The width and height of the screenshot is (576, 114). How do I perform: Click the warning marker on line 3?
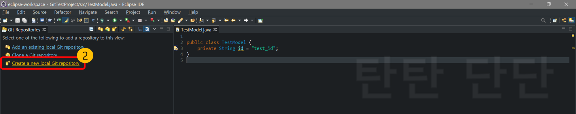coord(176,48)
